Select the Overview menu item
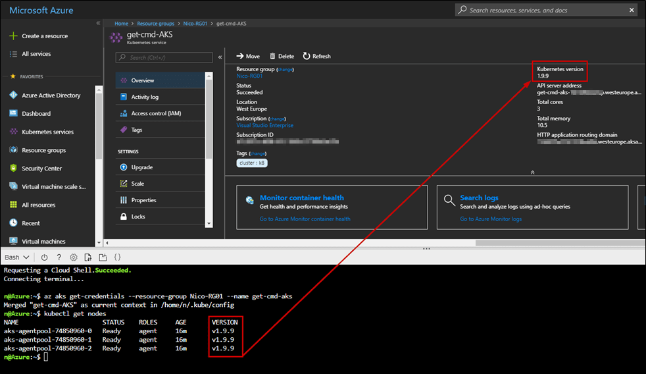This screenshot has height=374, width=646. point(160,80)
